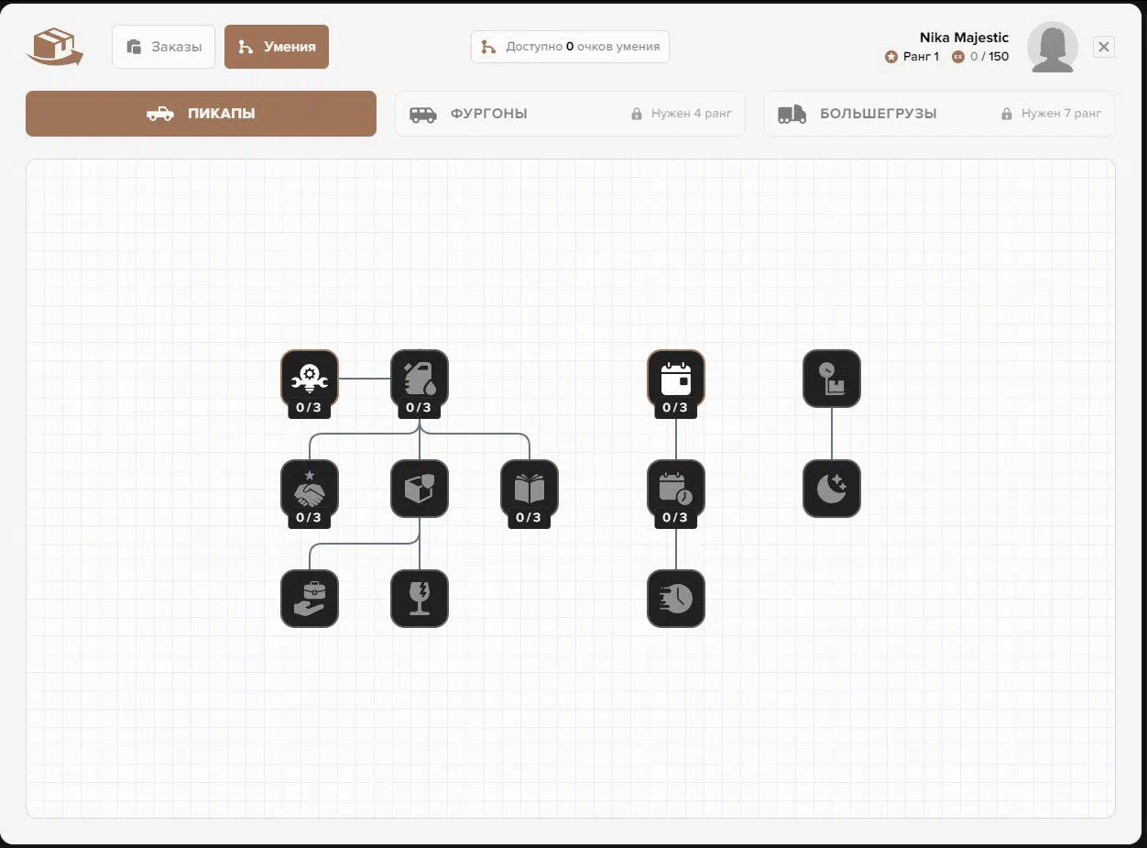Switch to the Фургоны tab
Image resolution: width=1147 pixels, height=848 pixels.
(x=570, y=114)
